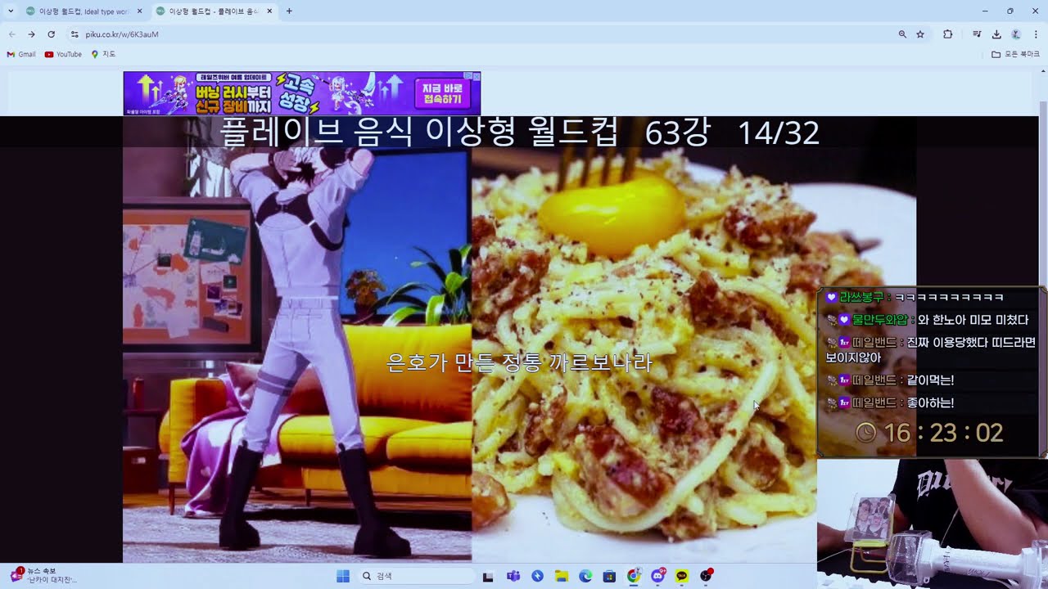Image resolution: width=1048 pixels, height=589 pixels.
Task: Bookmark this page with the star icon
Action: pyautogui.click(x=920, y=34)
